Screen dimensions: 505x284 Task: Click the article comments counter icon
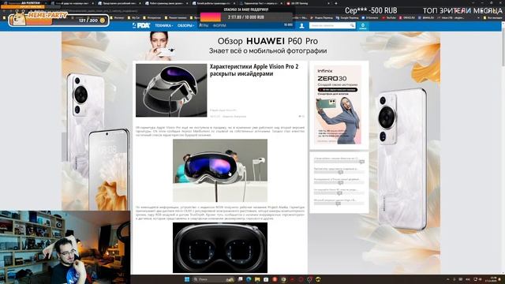[301, 116]
